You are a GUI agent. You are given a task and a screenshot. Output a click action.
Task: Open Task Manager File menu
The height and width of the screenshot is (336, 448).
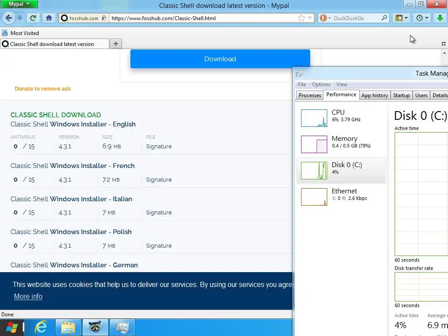[302, 84]
